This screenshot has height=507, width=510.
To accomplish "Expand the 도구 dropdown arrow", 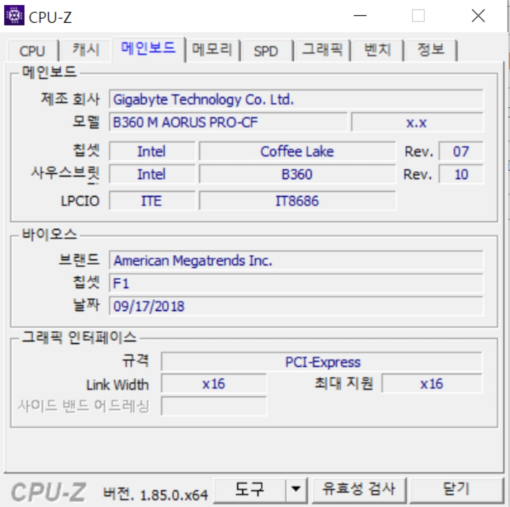I will (x=296, y=490).
